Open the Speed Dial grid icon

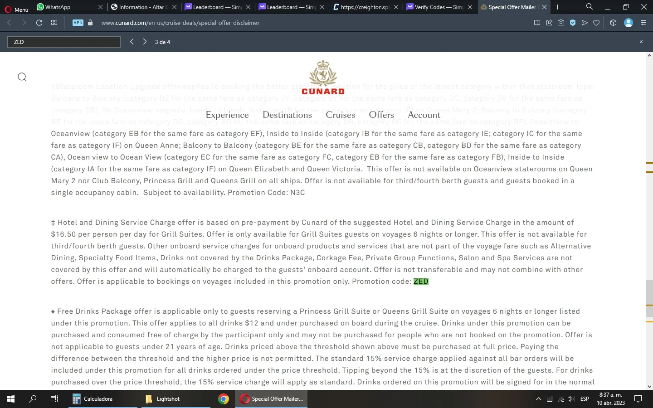point(54,23)
